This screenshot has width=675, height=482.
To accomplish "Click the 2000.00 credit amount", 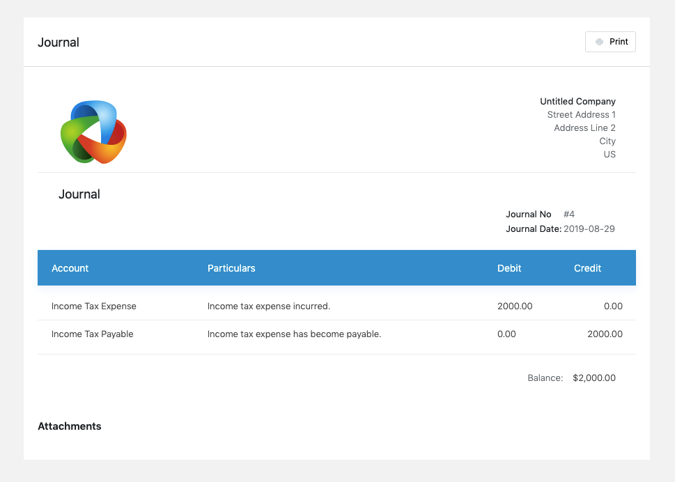I will click(x=605, y=334).
